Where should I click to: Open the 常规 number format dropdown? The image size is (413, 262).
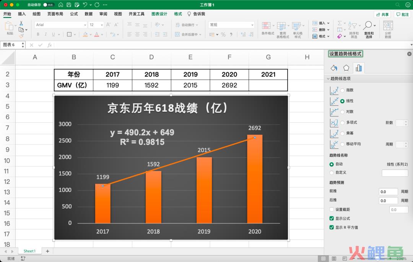pos(252,25)
